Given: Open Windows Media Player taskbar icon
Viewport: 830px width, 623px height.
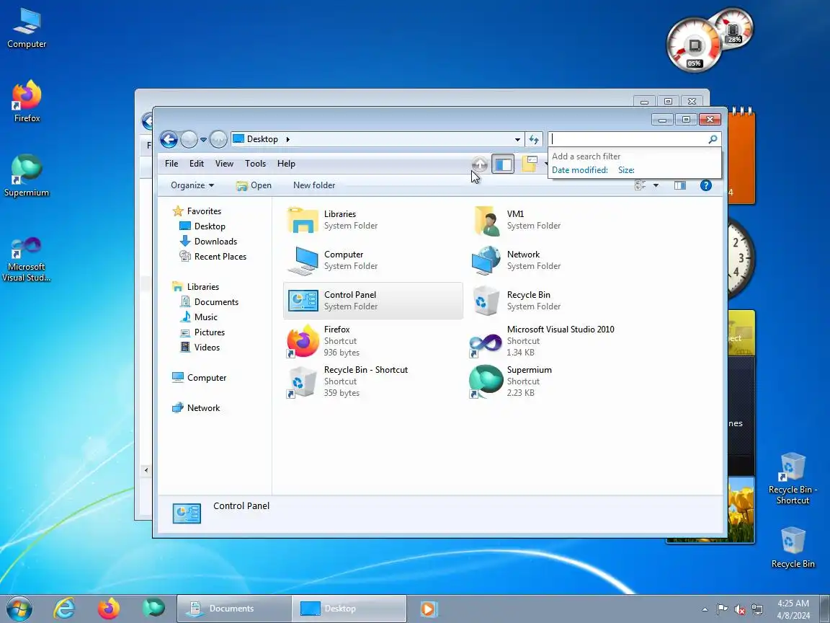Looking at the screenshot, I should coord(429,609).
